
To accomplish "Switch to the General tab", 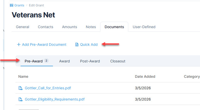I will click(x=23, y=27).
